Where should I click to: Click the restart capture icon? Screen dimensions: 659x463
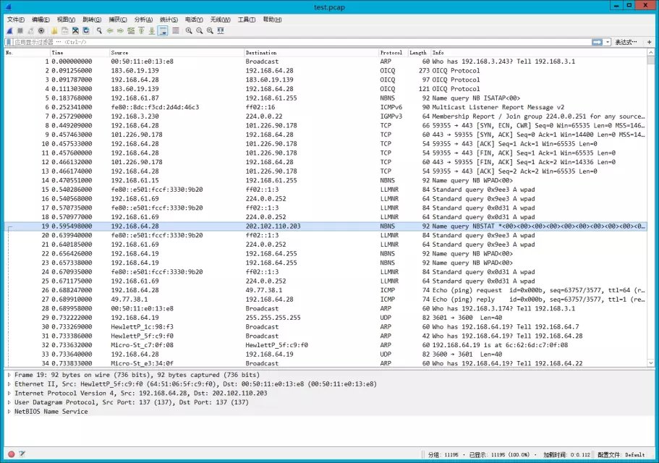(30, 30)
